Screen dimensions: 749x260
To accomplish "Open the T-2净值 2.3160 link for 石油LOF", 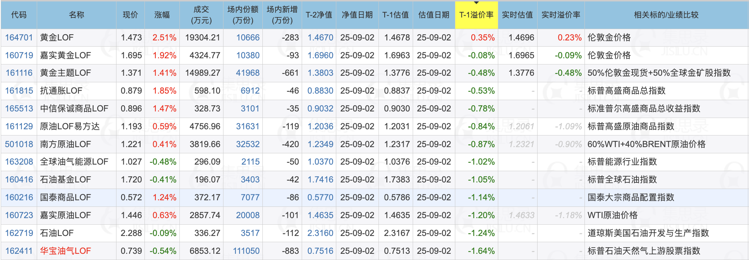I will point(320,233).
